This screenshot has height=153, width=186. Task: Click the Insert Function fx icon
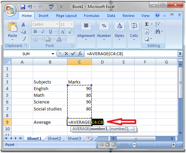pos(80,54)
